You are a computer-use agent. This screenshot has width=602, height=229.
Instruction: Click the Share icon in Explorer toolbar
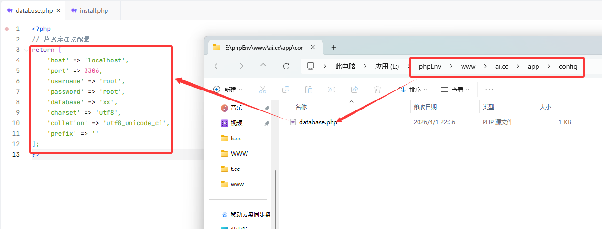click(355, 90)
